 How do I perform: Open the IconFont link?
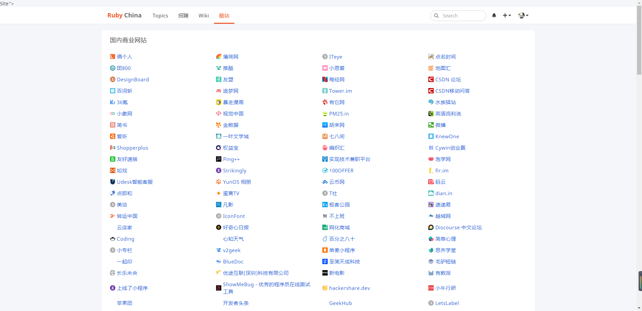(234, 216)
